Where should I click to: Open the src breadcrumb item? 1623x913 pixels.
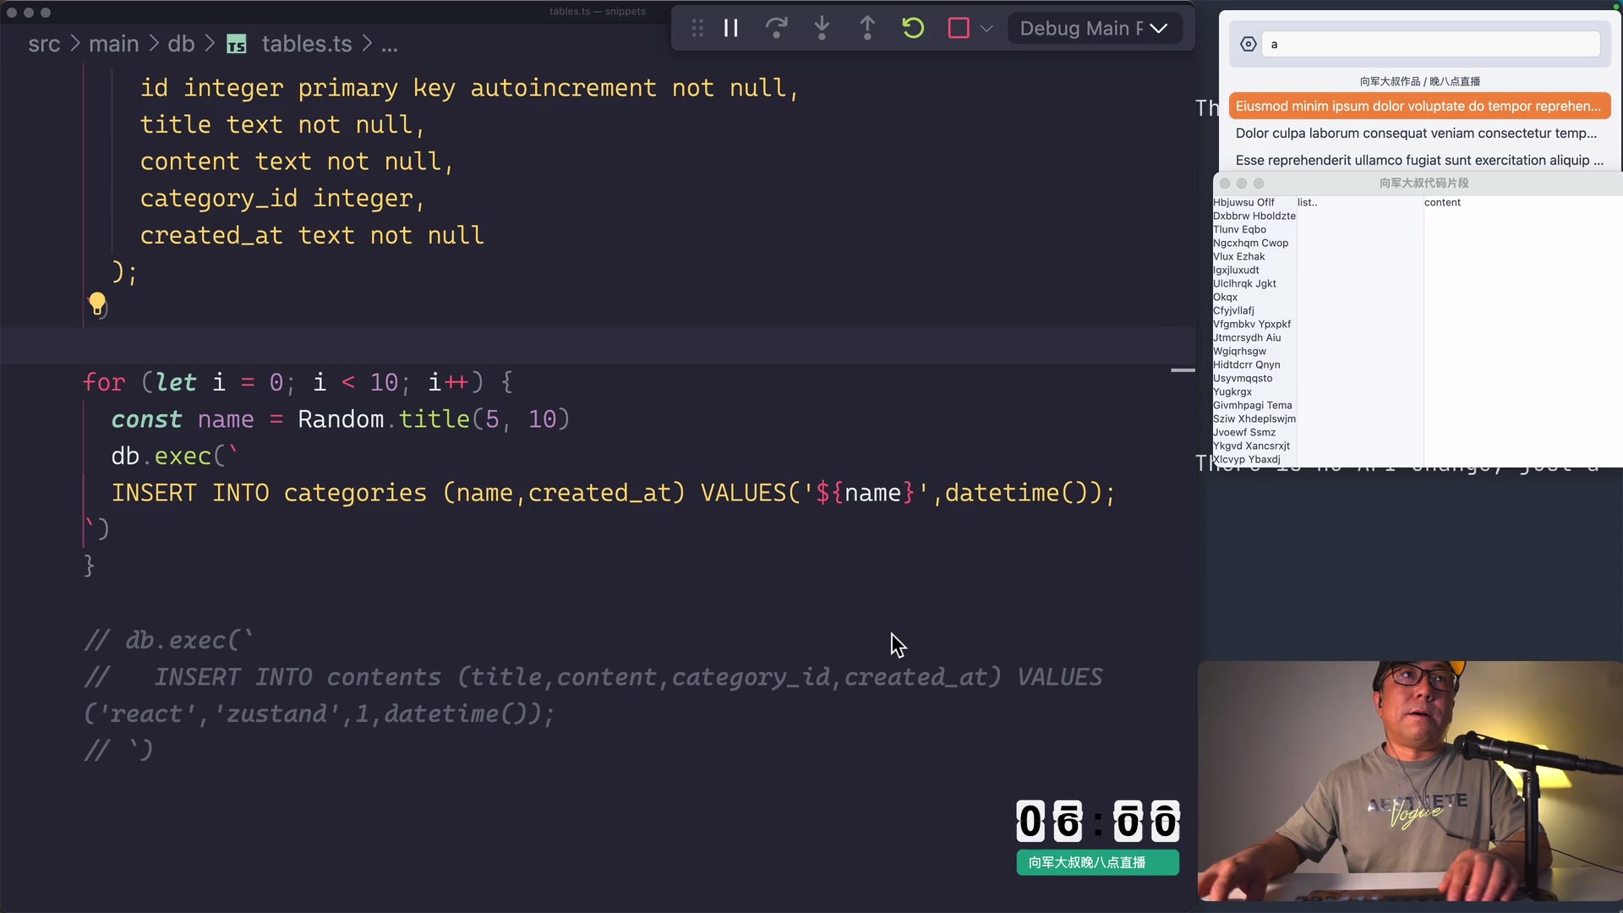[x=45, y=44]
